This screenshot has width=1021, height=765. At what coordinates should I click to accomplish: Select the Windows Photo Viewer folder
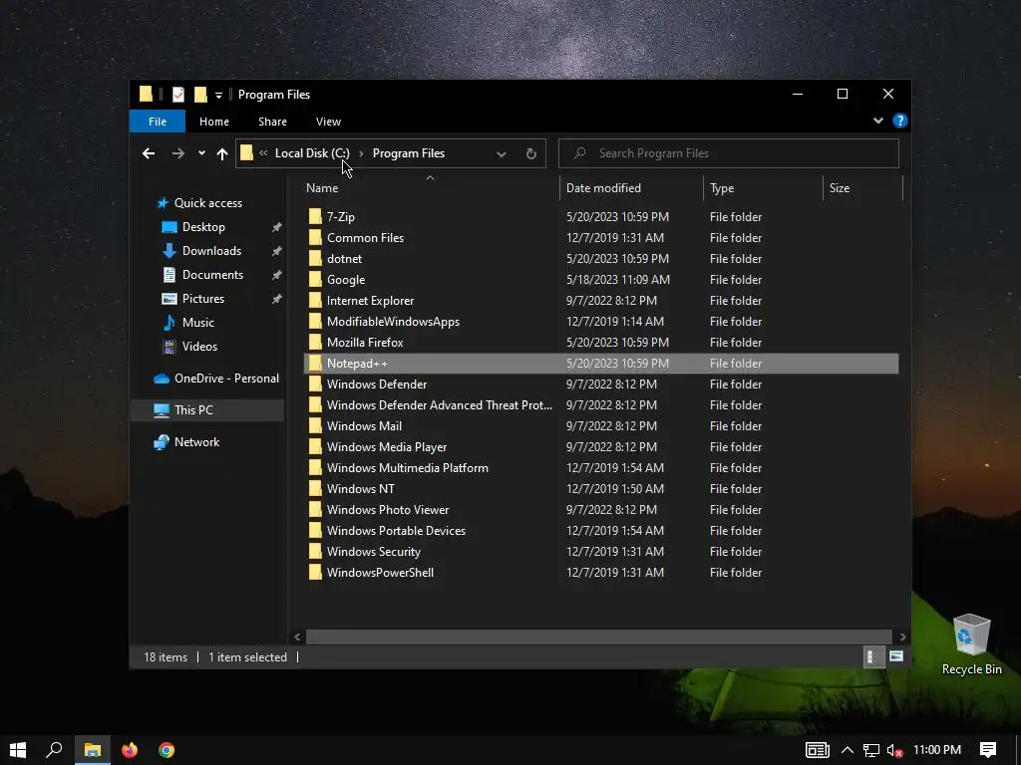pos(388,510)
